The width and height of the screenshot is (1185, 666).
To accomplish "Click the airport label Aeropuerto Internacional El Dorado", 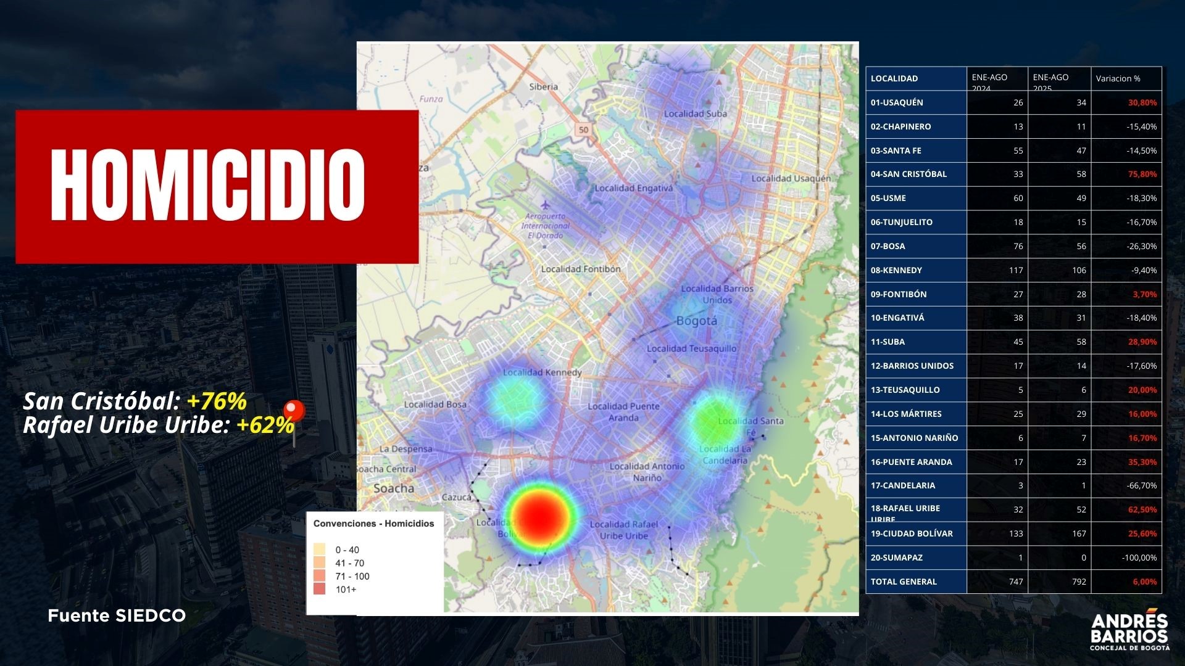I will (545, 227).
